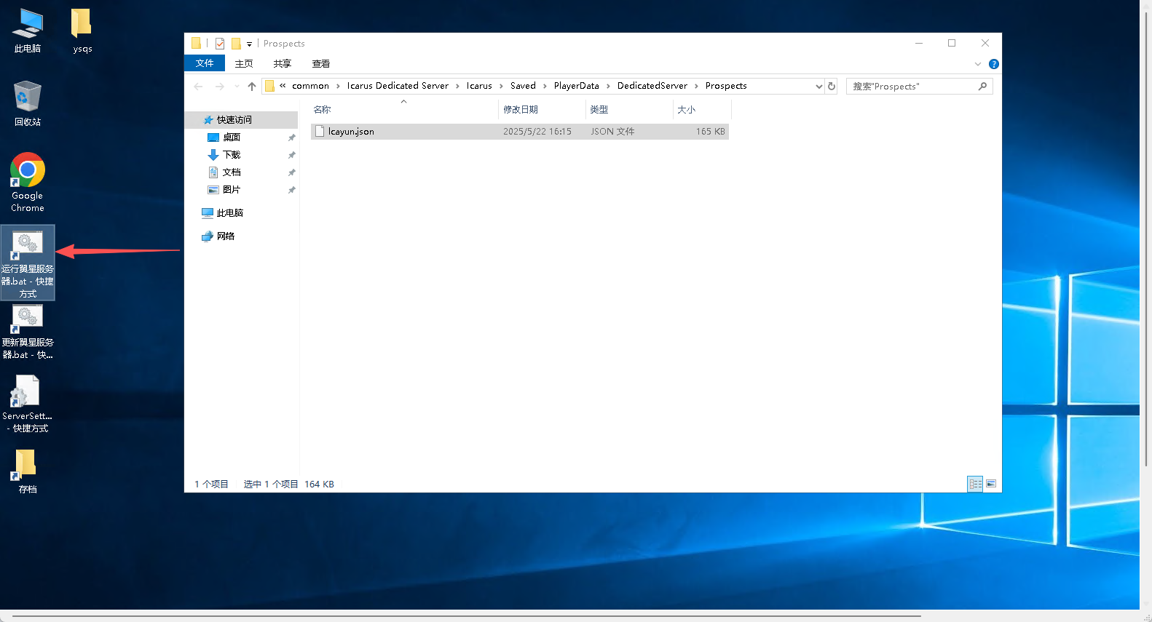The image size is (1152, 622).
Task: Open the Explorer help icon
Action: (993, 64)
